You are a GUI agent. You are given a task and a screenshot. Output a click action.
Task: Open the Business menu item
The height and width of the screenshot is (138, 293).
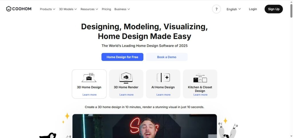(122, 9)
